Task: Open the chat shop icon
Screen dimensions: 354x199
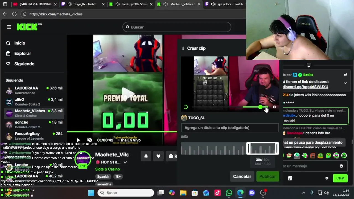Action: [x=290, y=178]
